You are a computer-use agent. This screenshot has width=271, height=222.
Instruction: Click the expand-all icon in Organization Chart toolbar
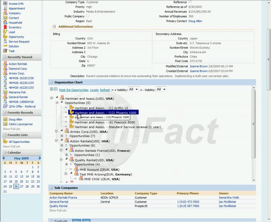51,89
